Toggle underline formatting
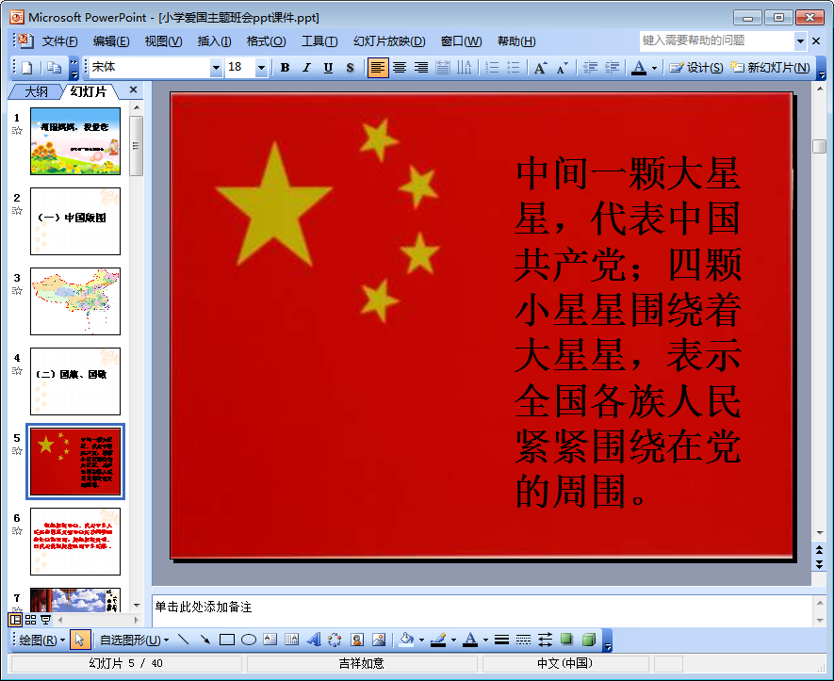This screenshot has height=681, width=834. click(328, 68)
